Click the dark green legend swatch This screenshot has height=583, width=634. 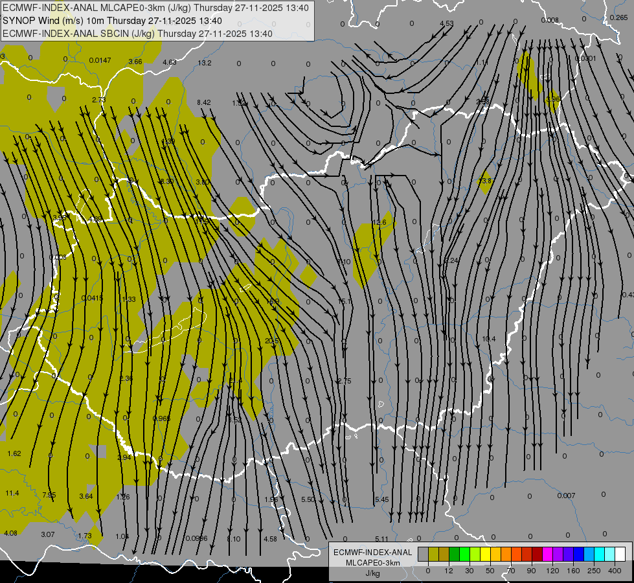tap(454, 554)
